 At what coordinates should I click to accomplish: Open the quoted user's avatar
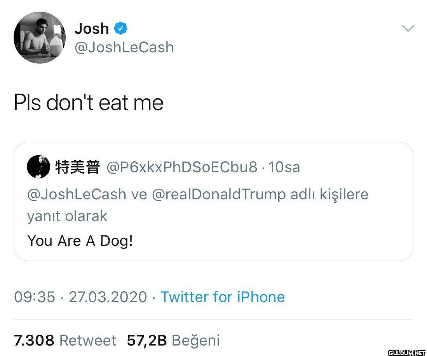point(38,167)
